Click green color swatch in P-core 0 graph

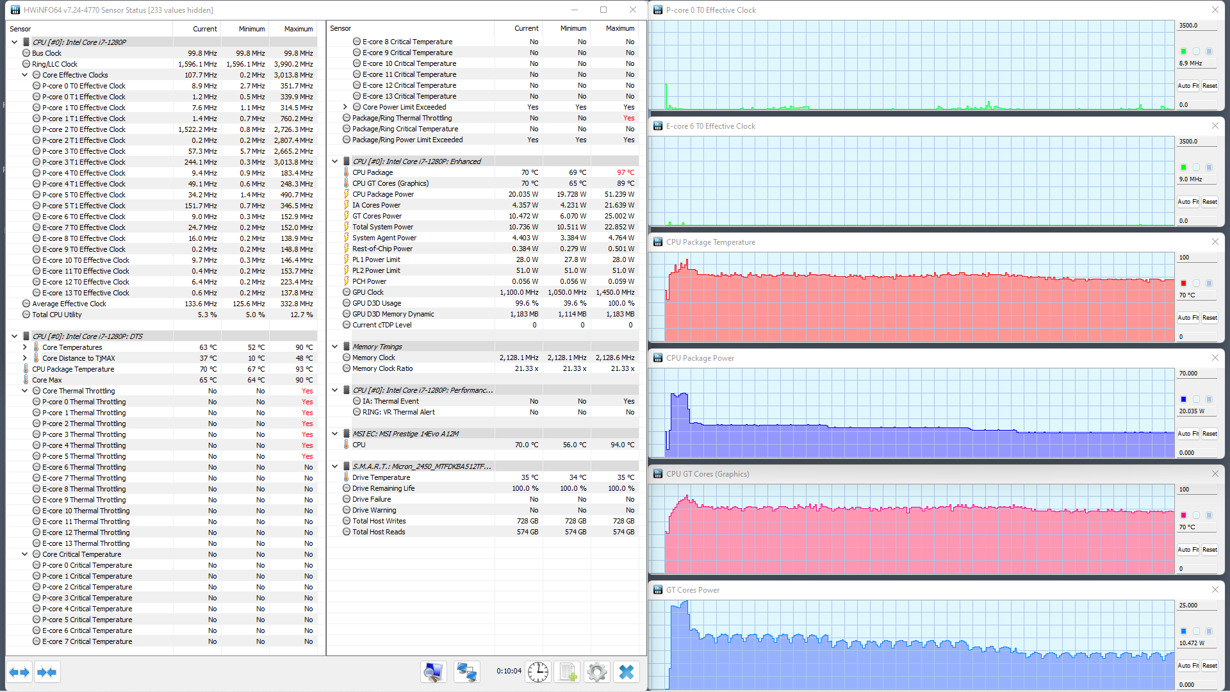click(1183, 51)
